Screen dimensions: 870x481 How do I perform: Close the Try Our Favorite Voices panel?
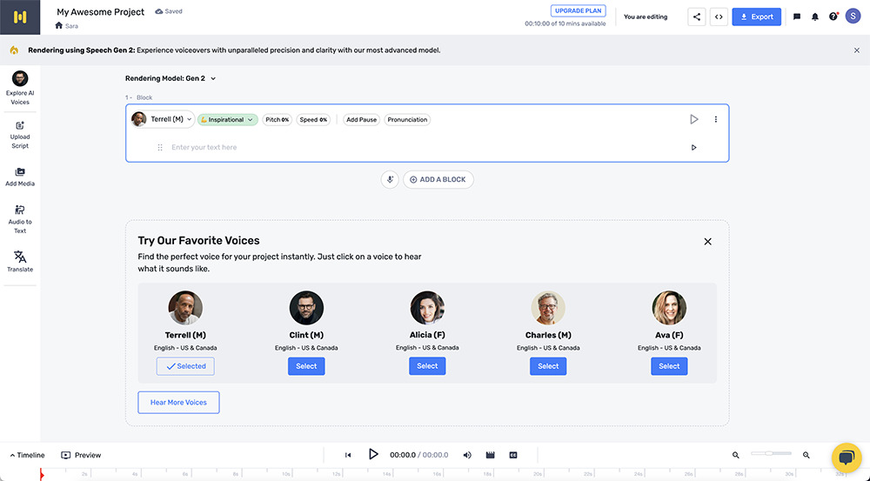point(707,241)
